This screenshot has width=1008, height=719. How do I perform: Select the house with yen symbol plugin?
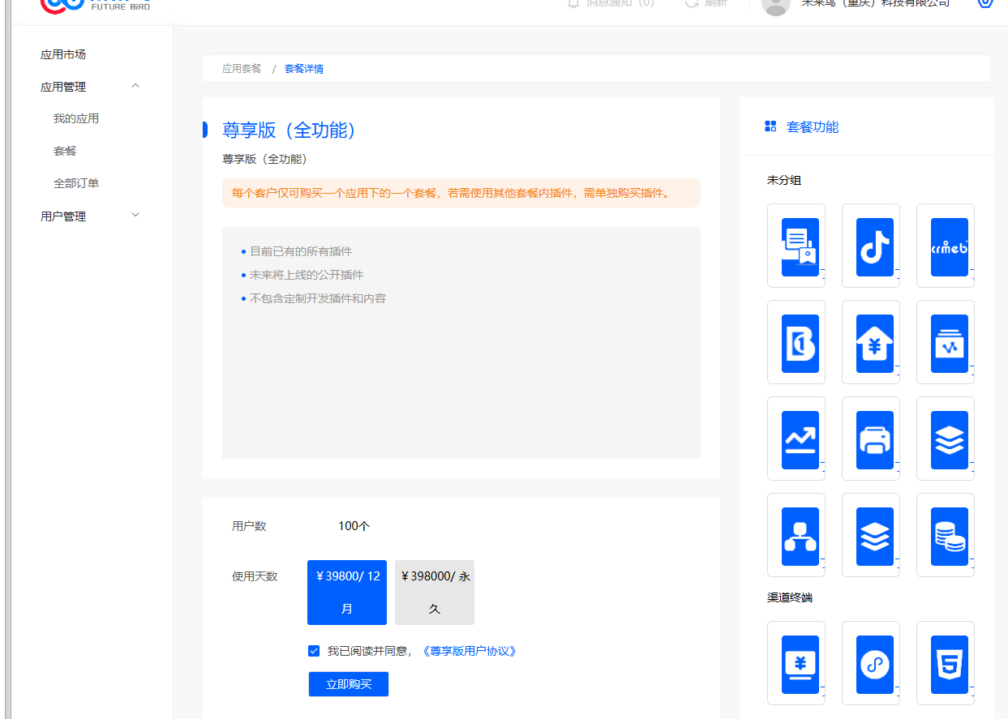[x=874, y=343]
